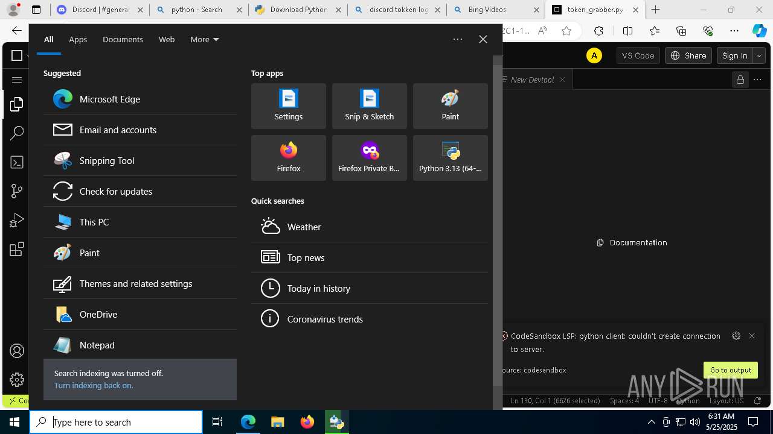
Task: Open File Explorer from taskbar
Action: [x=277, y=422]
